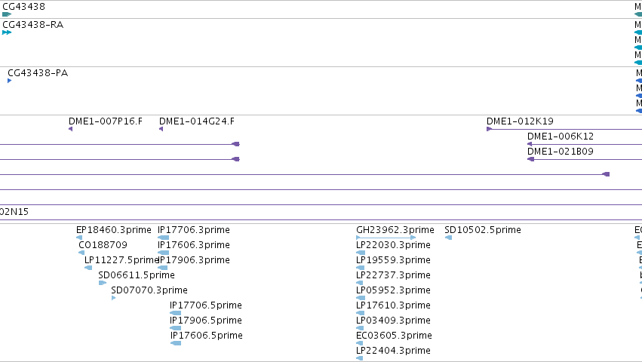Click LP11227.5prime label
642x362 pixels.
(x=121, y=260)
